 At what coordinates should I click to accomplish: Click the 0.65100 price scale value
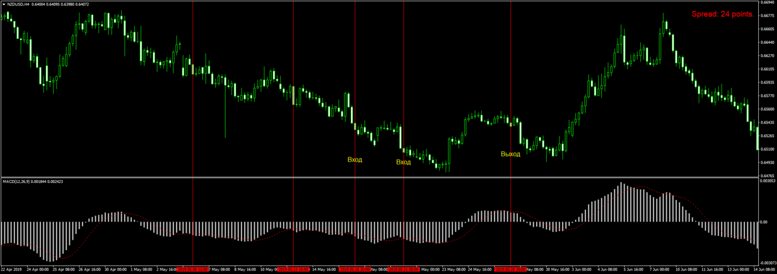pos(767,149)
